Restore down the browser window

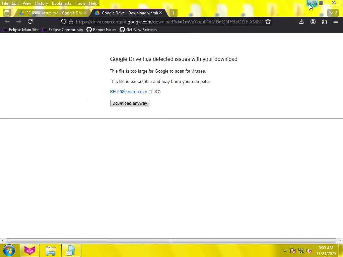[321, 3]
